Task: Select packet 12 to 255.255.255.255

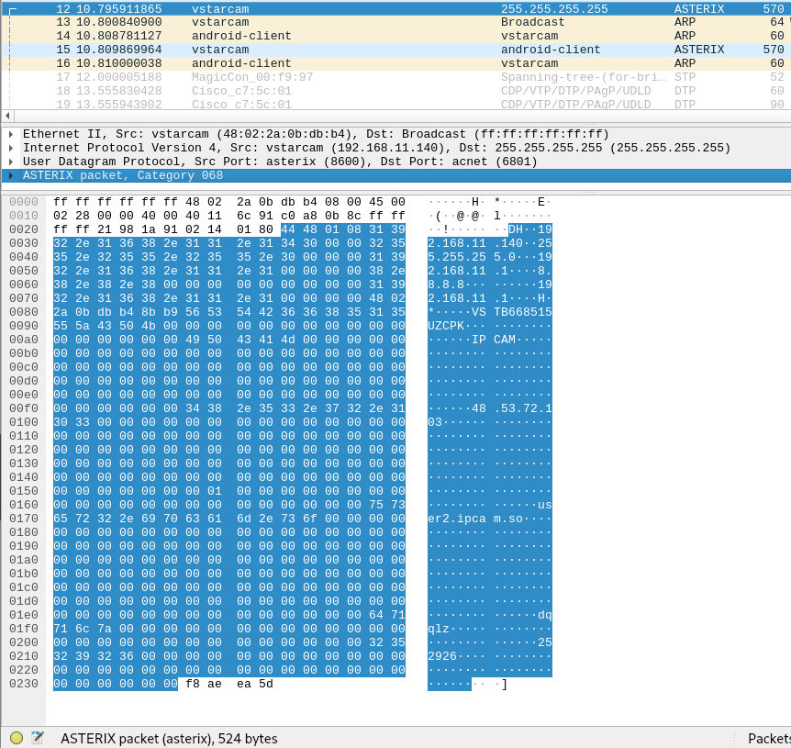Action: [395, 8]
